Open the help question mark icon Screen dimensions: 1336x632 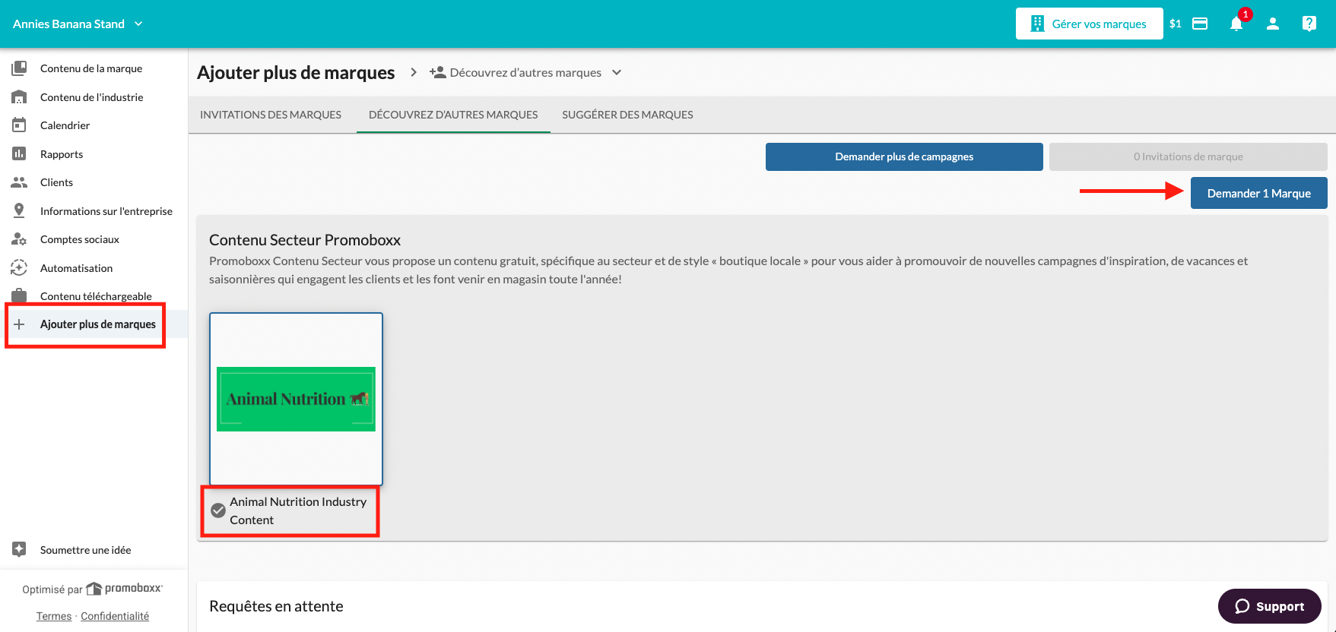(1309, 24)
